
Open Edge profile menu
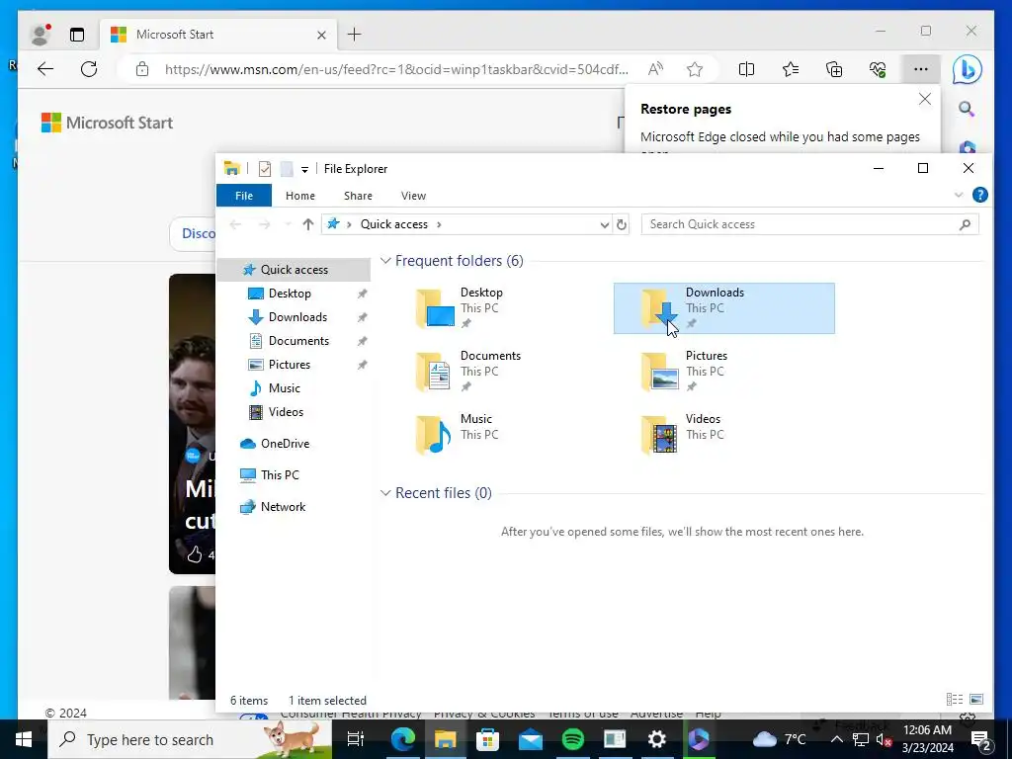(41, 35)
